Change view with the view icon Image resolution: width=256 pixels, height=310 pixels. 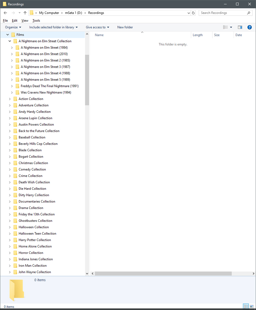tap(225, 27)
